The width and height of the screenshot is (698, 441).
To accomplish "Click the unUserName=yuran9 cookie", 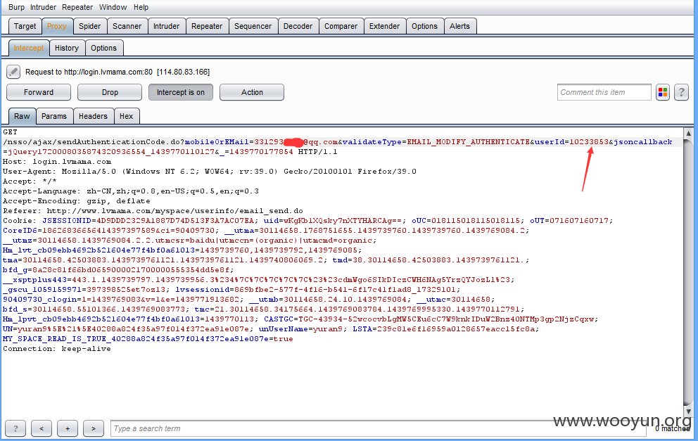I will 300,329.
